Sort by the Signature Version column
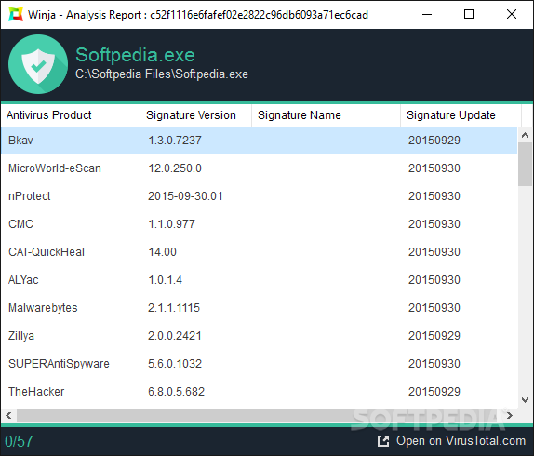This screenshot has width=534, height=456. click(195, 115)
